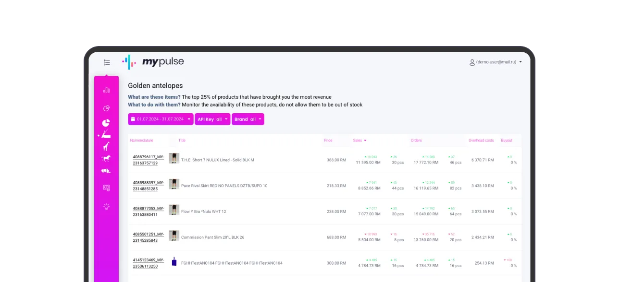This screenshot has width=620, height=282.
Task: Click the Nomenclature column header
Action: [142, 141]
